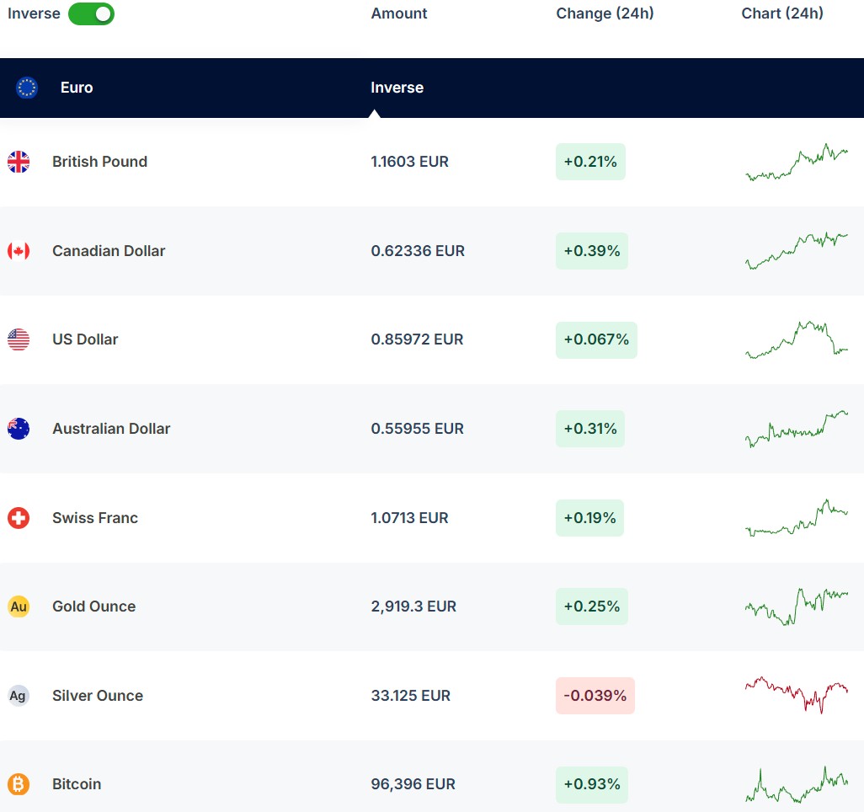Sort by Amount column header

tap(399, 13)
